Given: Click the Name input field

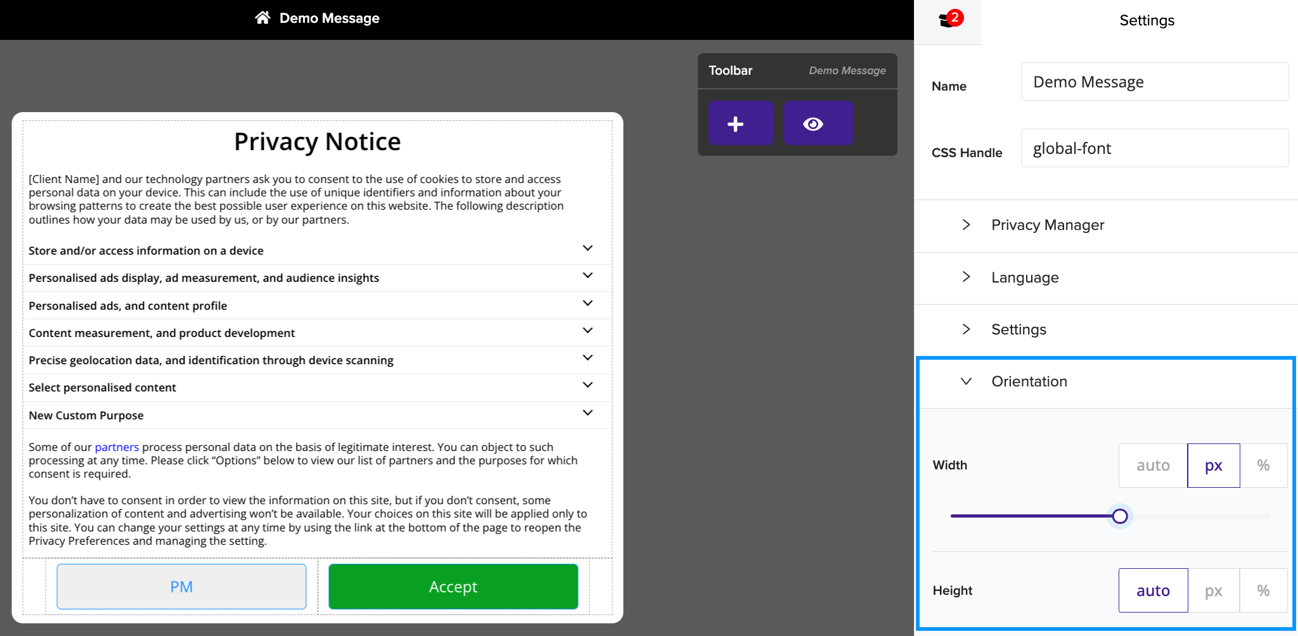Looking at the screenshot, I should click(x=1154, y=82).
